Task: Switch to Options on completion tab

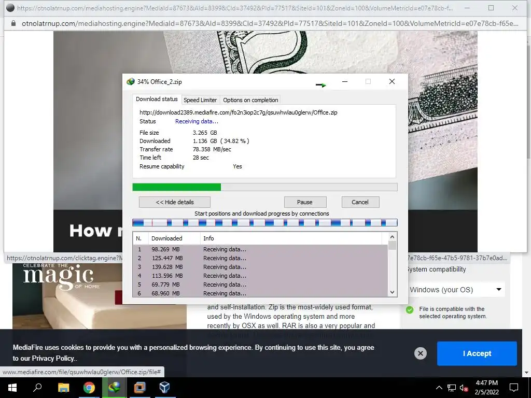Action: [x=250, y=100]
